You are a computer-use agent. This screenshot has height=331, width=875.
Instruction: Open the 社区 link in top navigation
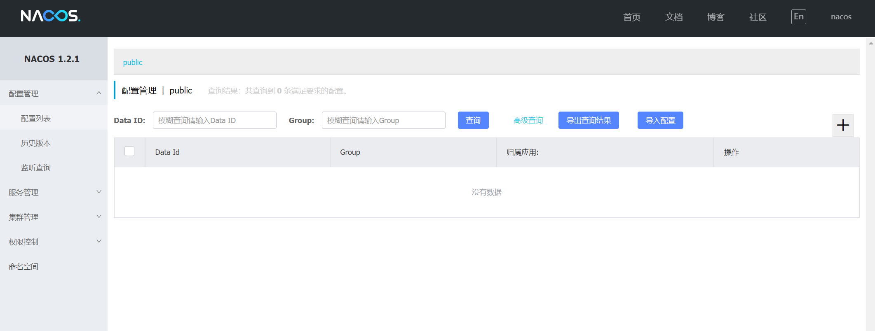click(x=758, y=17)
